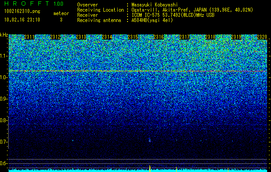Image resolution: width=271 pixels, height=172 pixels.
Task: Click the 2318 time label
Action: (x=210, y=37)
